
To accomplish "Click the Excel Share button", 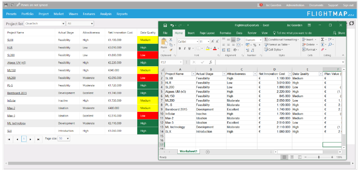I will tap(339, 33).
